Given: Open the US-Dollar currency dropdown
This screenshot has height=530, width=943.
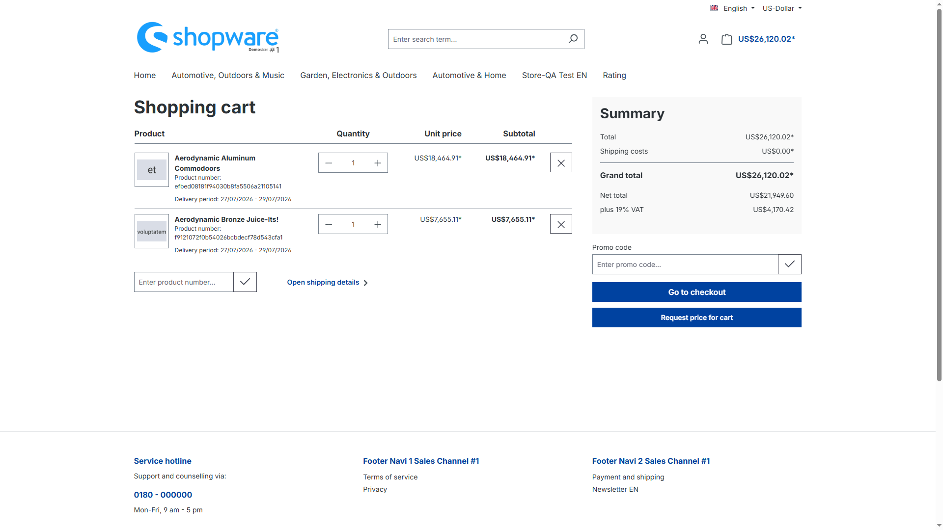Looking at the screenshot, I should pyautogui.click(x=782, y=8).
